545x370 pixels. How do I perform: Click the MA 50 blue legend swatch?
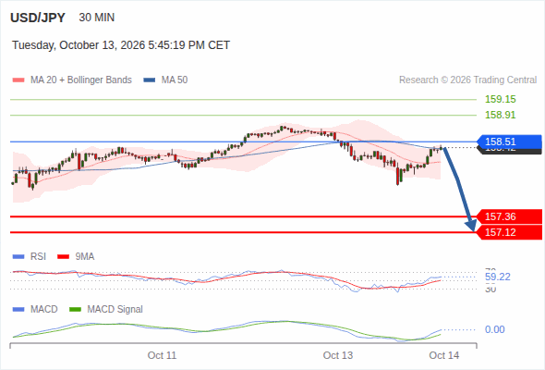150,80
